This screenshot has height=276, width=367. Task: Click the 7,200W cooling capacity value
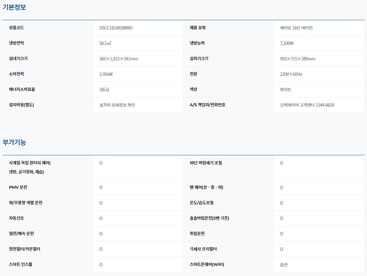(x=287, y=43)
